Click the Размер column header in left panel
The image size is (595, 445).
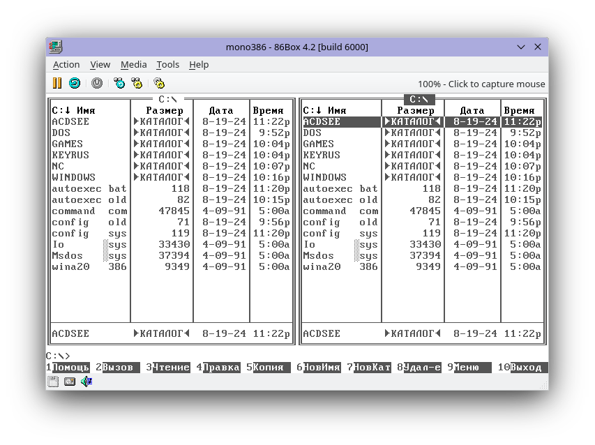click(165, 111)
